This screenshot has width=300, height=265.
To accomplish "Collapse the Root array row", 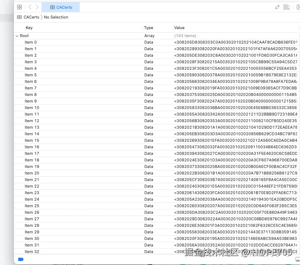I will click(x=17, y=36).
